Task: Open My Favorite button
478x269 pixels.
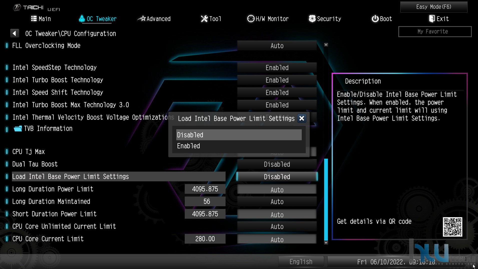Action: click(435, 32)
